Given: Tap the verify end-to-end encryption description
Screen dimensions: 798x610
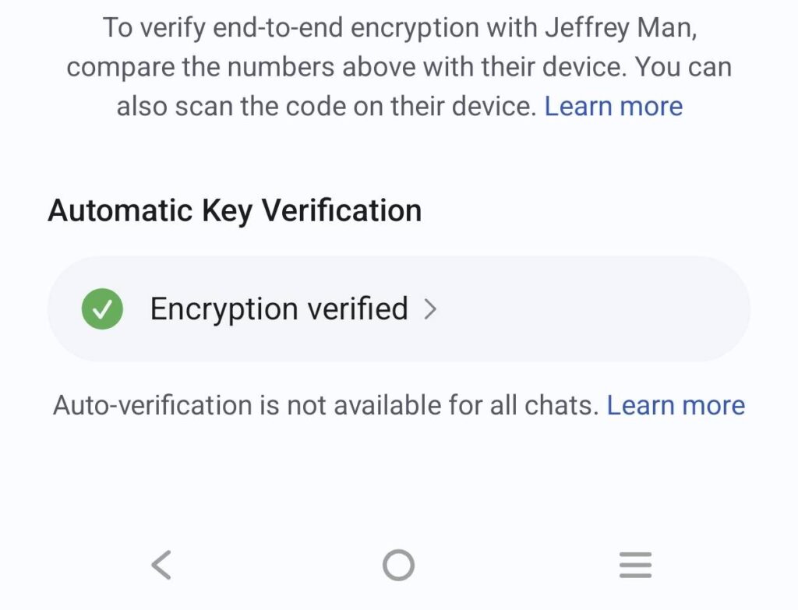Looking at the screenshot, I should point(399,67).
